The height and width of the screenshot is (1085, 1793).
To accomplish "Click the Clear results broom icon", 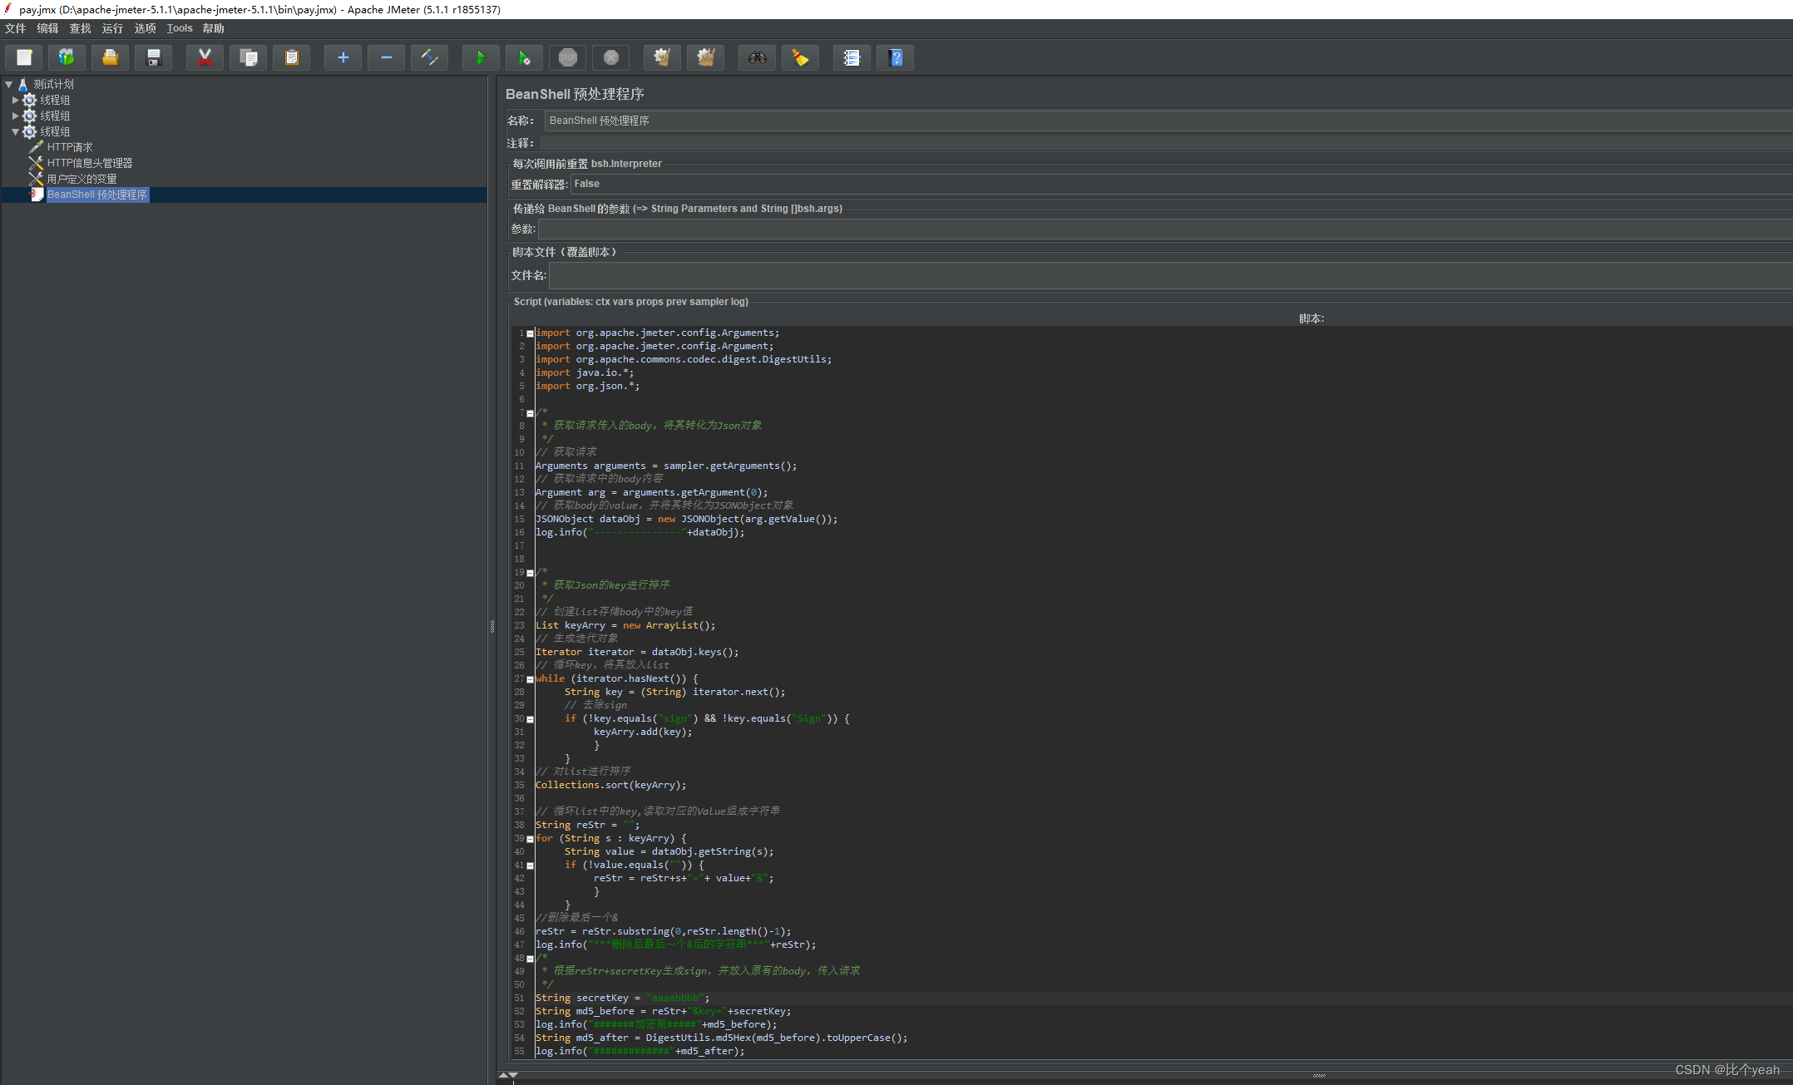I will [662, 57].
